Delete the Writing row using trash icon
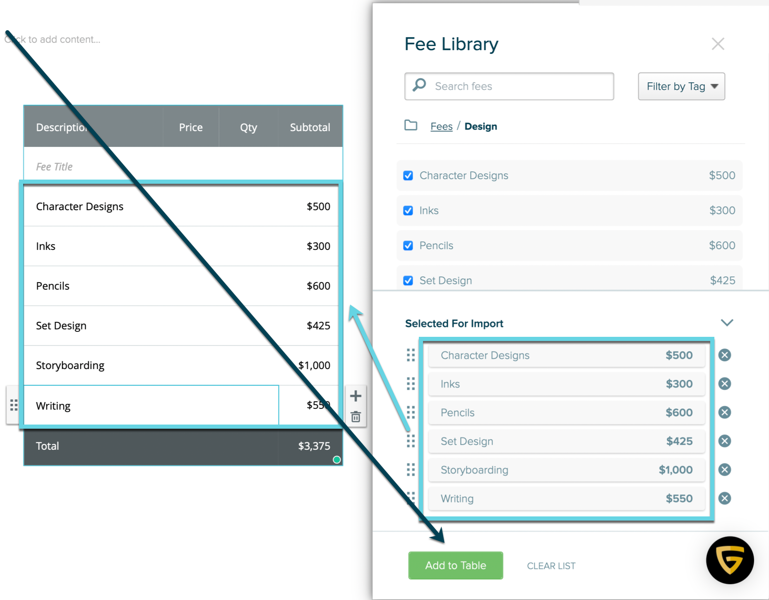769x600 pixels. (356, 417)
